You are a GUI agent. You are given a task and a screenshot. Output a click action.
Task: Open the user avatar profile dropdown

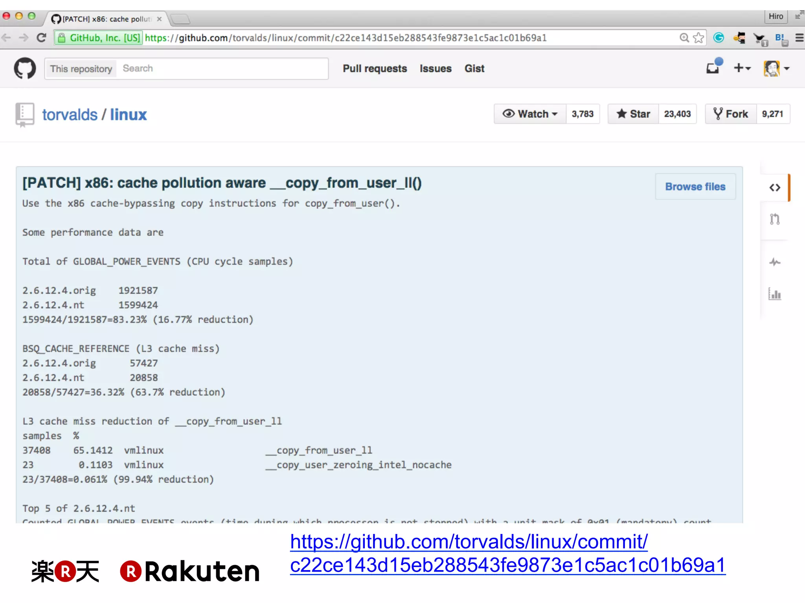point(776,68)
